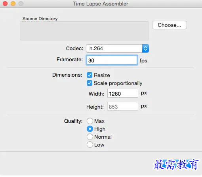The image size is (202, 177).
Task: Click into the Width field showing 1280
Action: point(123,93)
